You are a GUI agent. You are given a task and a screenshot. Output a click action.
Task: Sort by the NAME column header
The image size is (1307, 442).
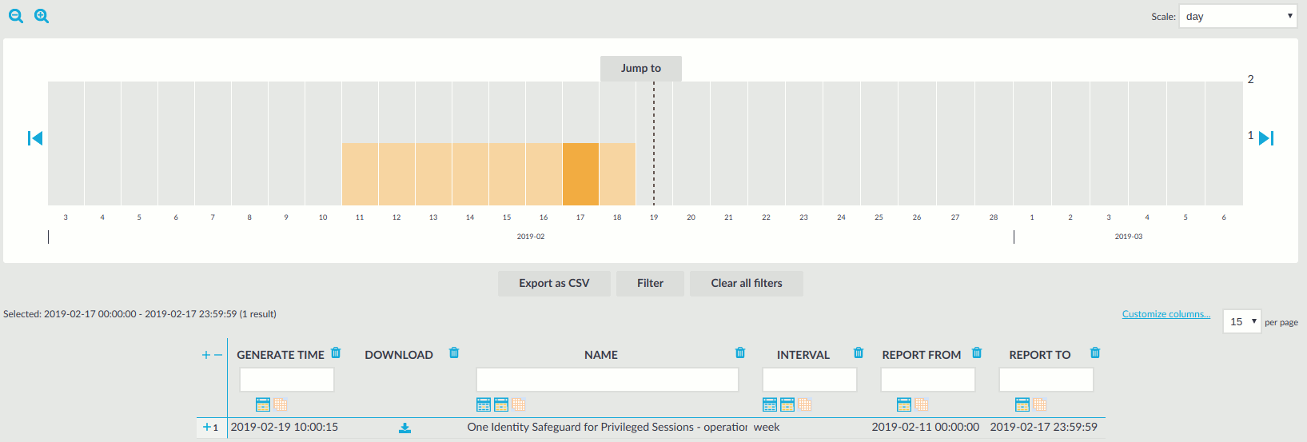tap(601, 355)
